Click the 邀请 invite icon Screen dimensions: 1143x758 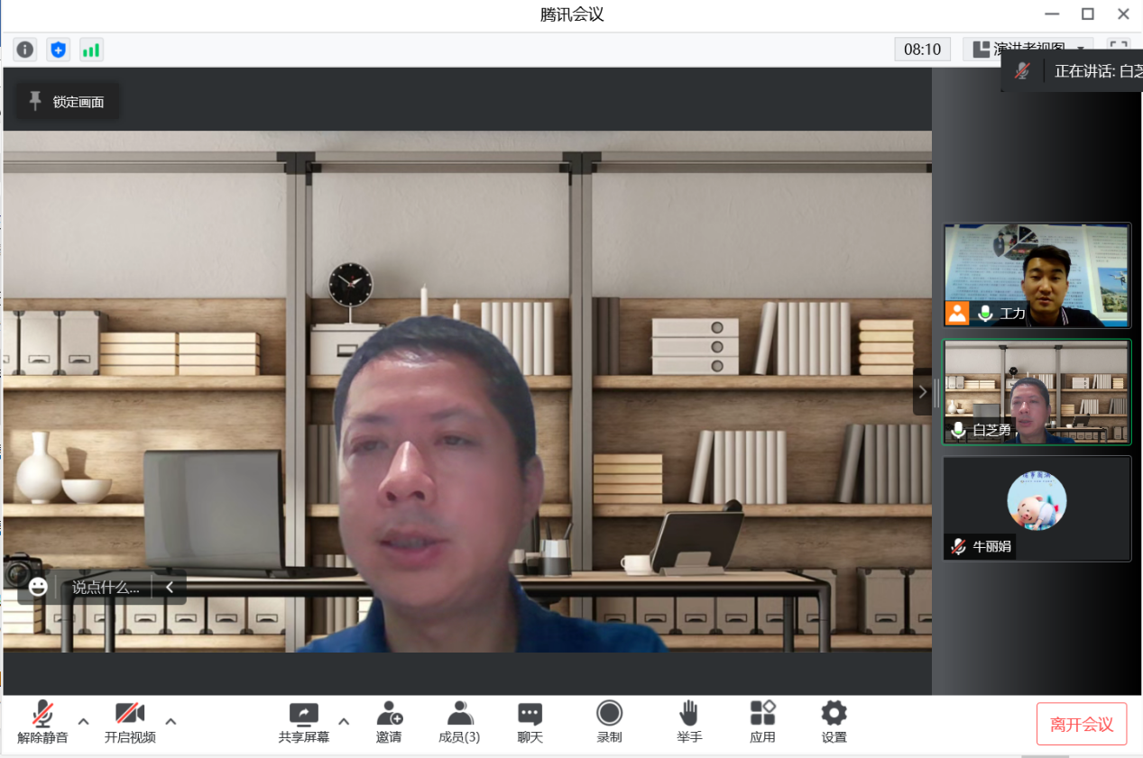(389, 723)
